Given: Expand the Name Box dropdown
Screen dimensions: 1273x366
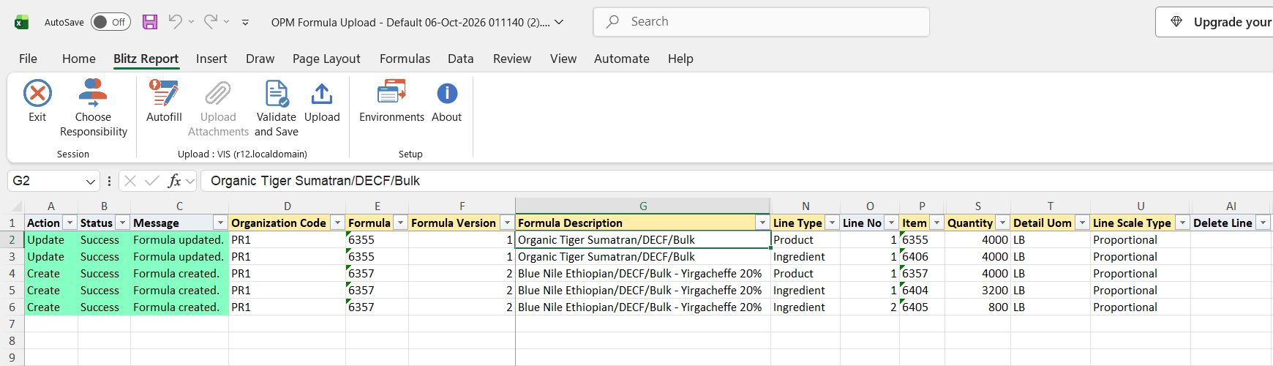Looking at the screenshot, I should (x=91, y=181).
